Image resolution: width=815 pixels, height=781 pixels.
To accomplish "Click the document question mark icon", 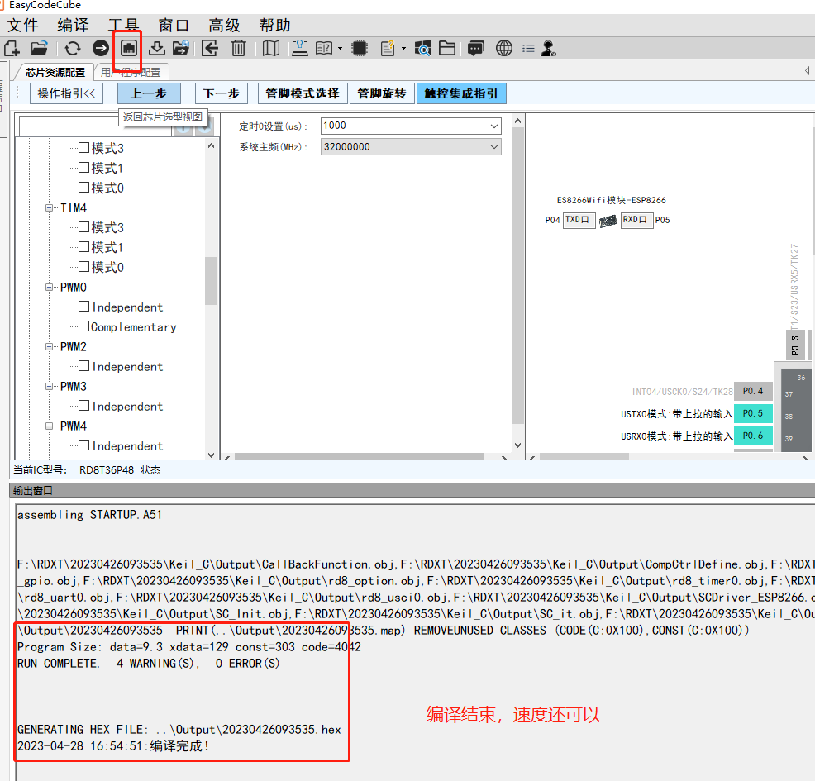I will coord(388,48).
